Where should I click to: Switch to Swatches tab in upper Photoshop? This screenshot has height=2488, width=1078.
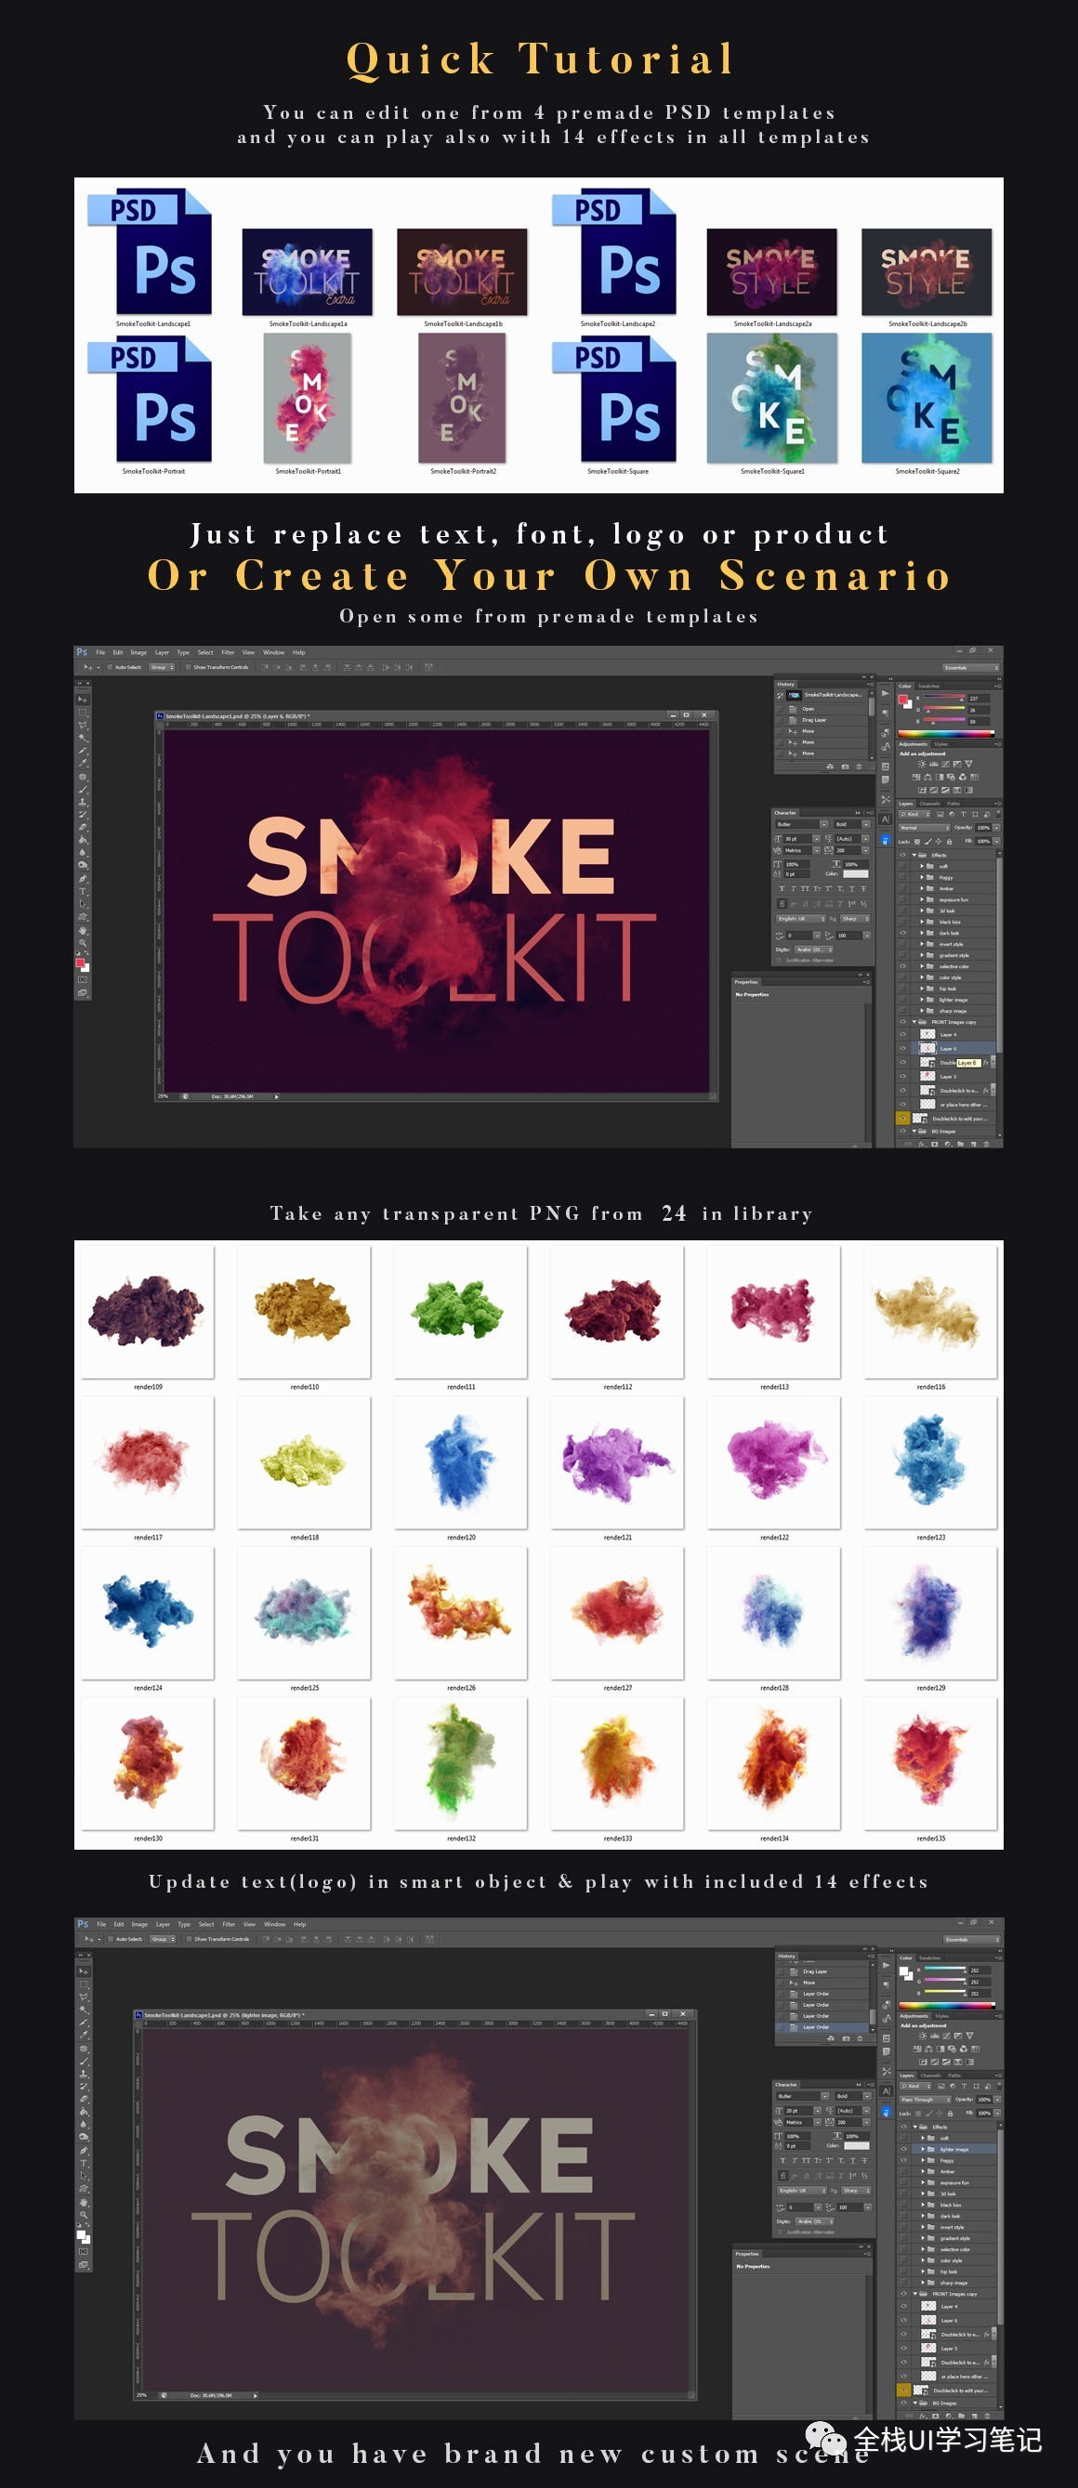[x=928, y=687]
